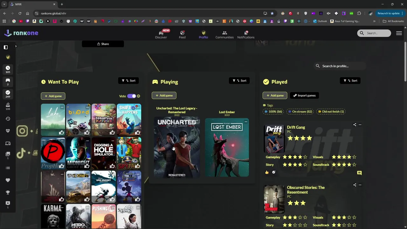
Task: Click the Import games button
Action: (x=304, y=95)
